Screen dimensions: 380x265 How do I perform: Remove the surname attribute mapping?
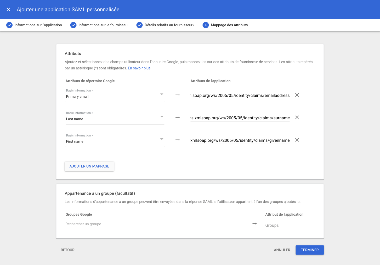coord(297,117)
